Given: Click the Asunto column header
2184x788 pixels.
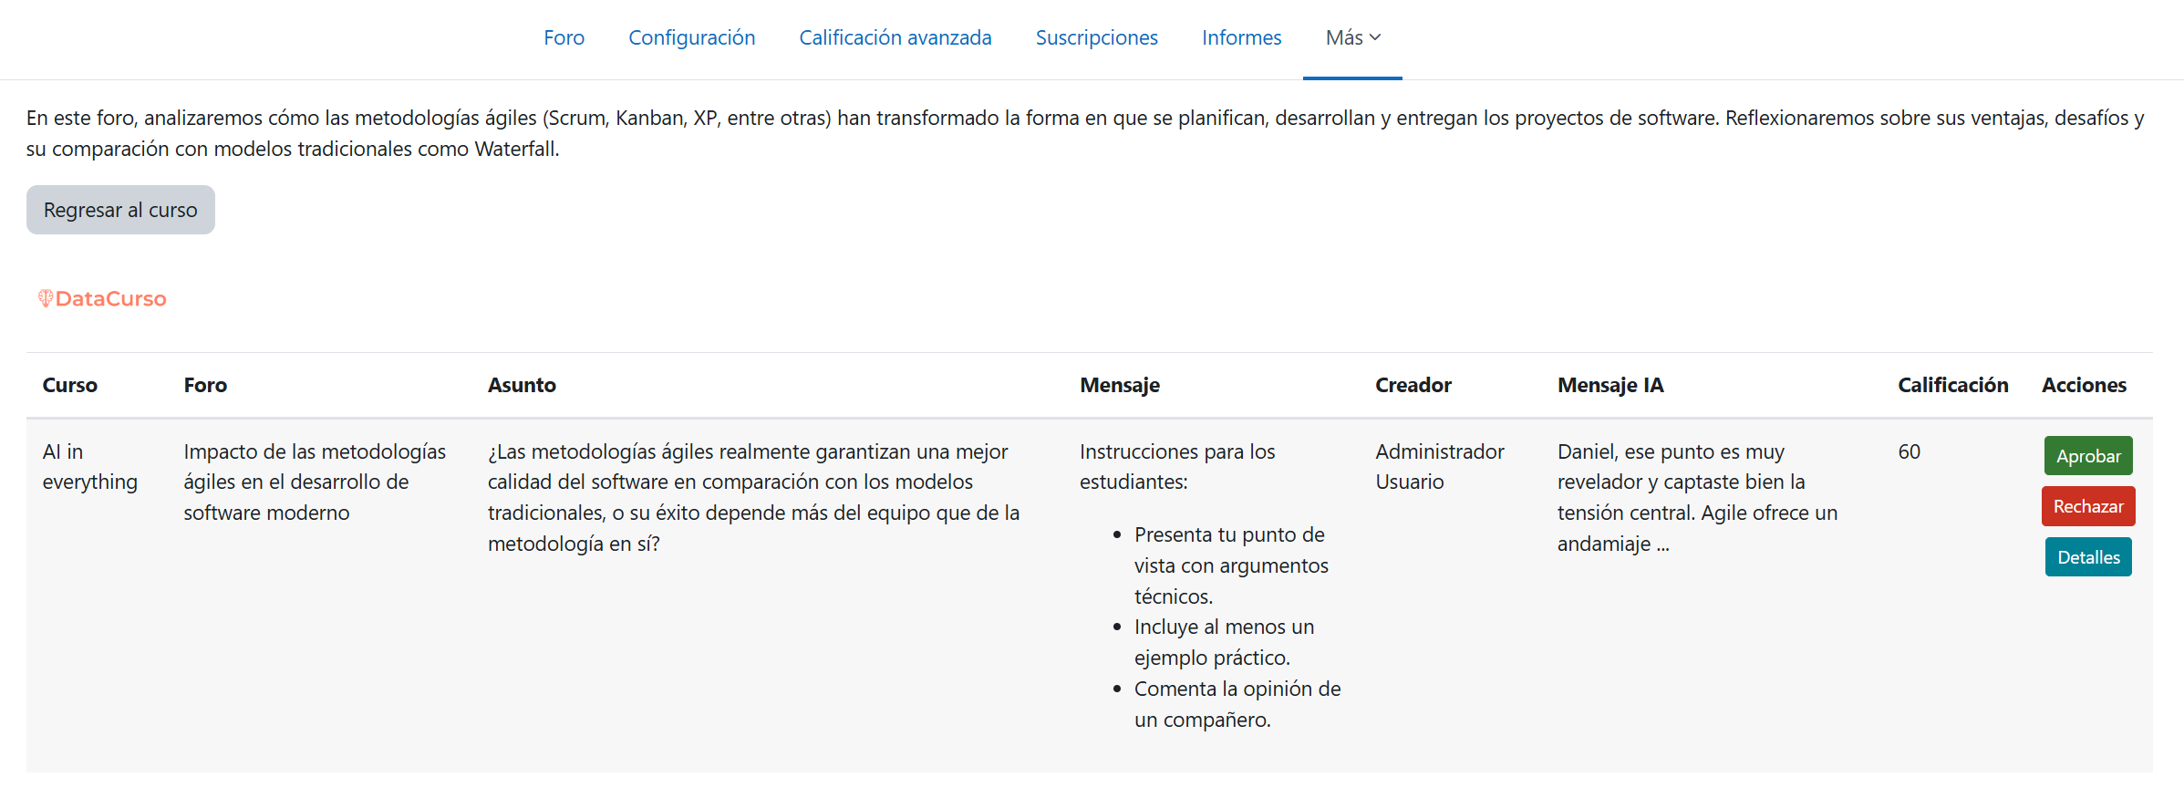Looking at the screenshot, I should [522, 385].
